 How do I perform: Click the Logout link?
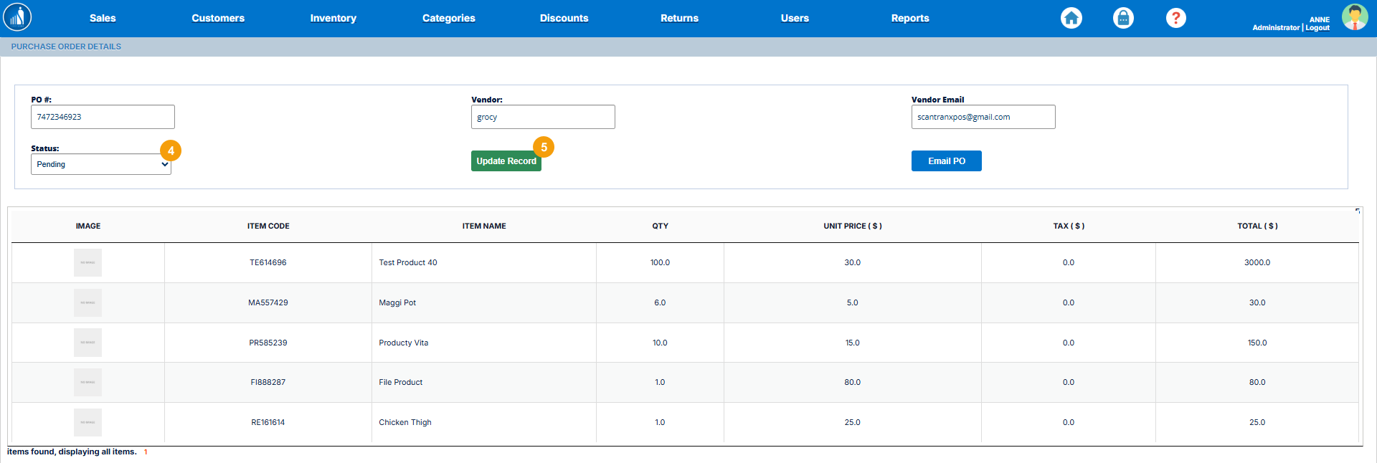pyautogui.click(x=1317, y=28)
